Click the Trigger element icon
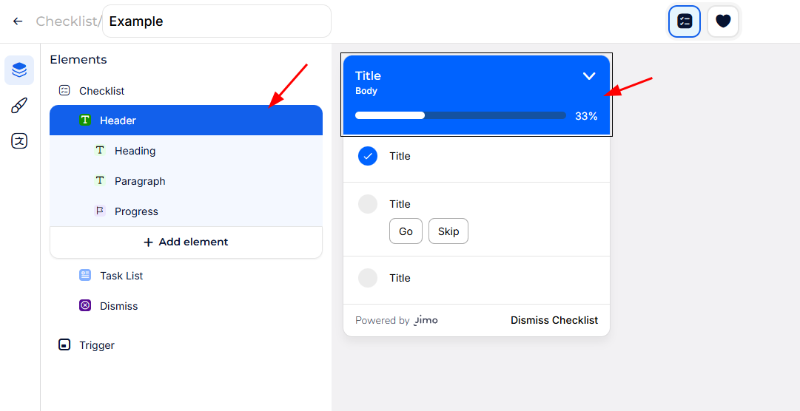The image size is (800, 411). (64, 345)
